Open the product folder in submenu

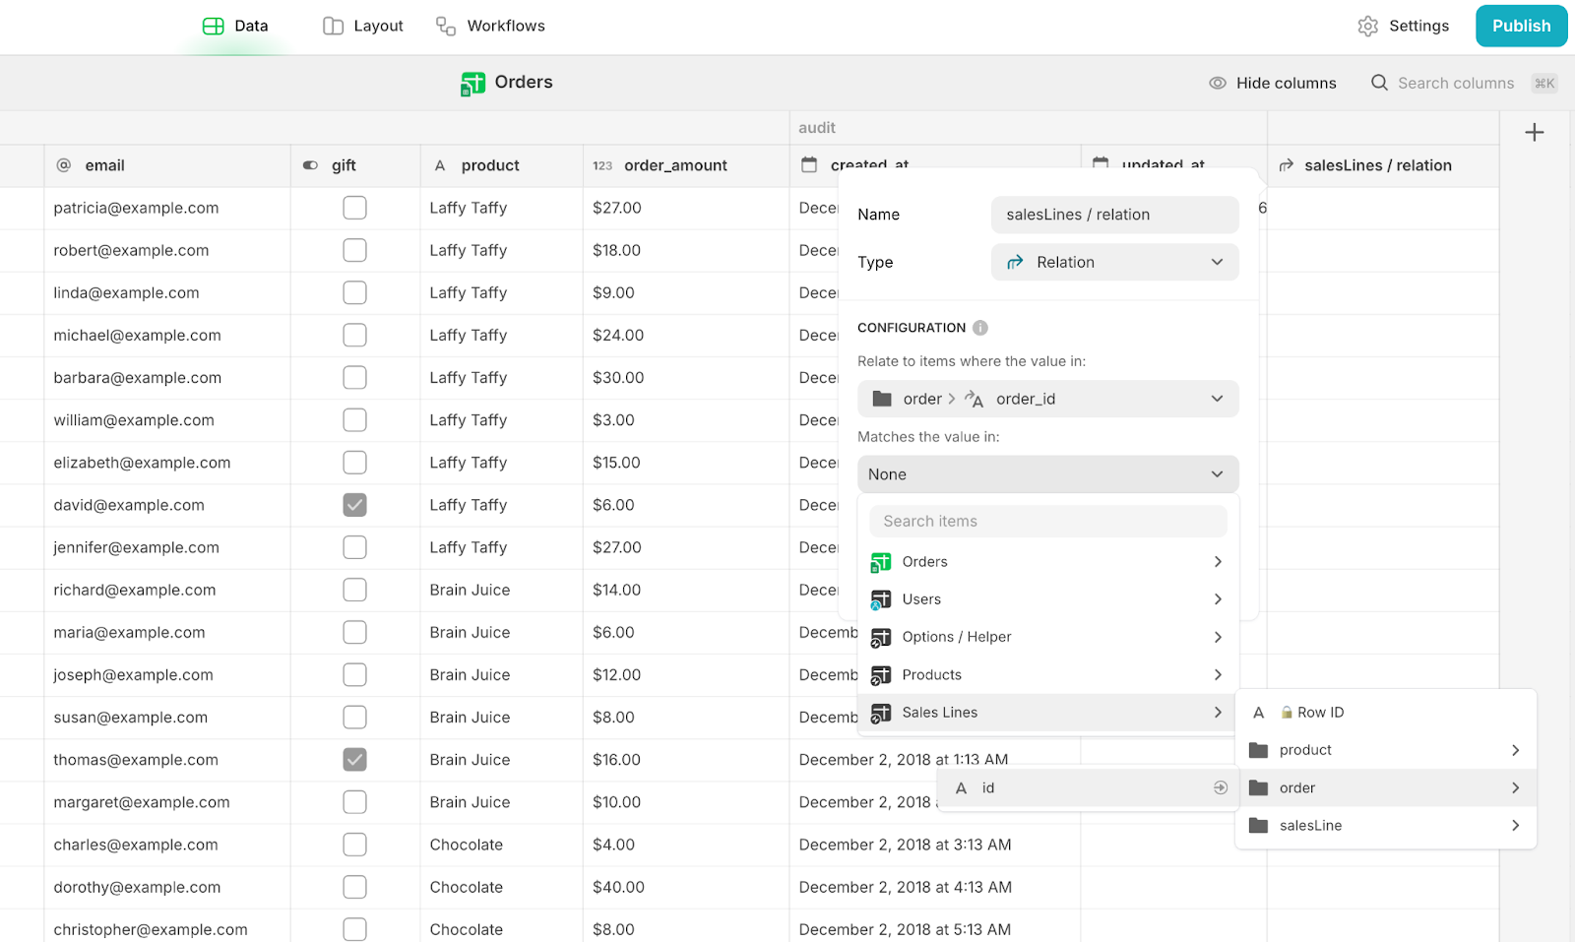click(1386, 750)
